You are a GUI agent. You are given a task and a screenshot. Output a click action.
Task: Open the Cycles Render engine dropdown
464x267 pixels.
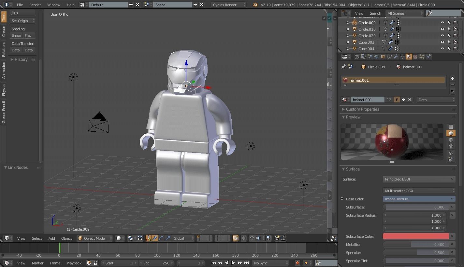point(228,5)
